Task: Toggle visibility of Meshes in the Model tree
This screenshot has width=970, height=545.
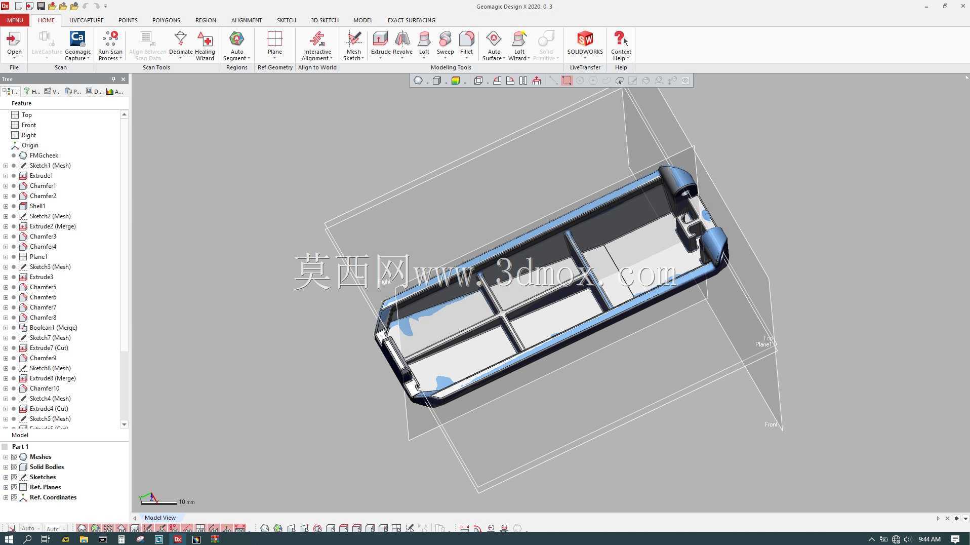Action: tap(14, 457)
